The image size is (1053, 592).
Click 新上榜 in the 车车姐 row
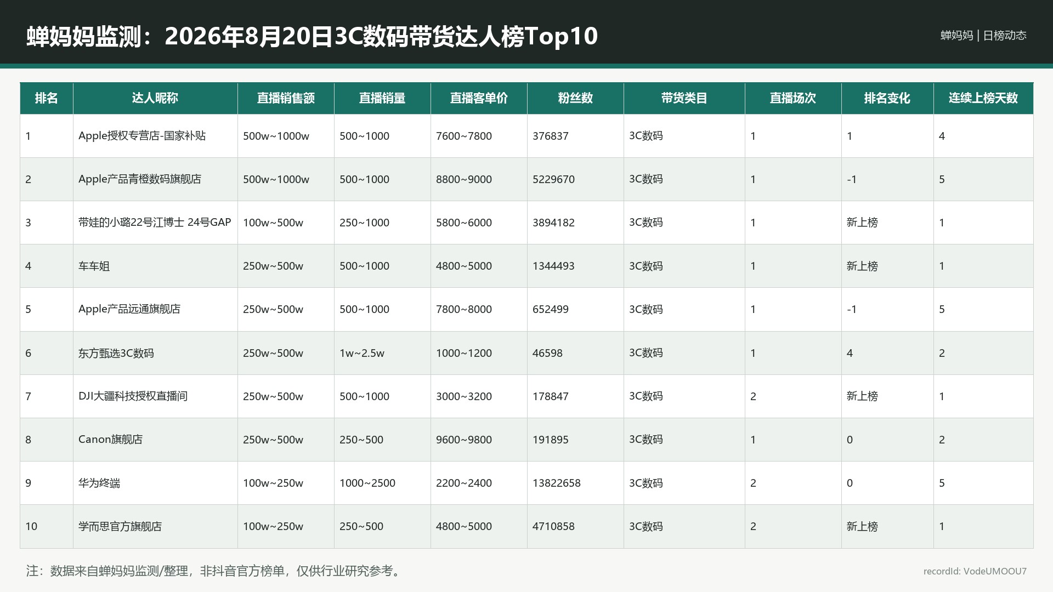(x=862, y=266)
